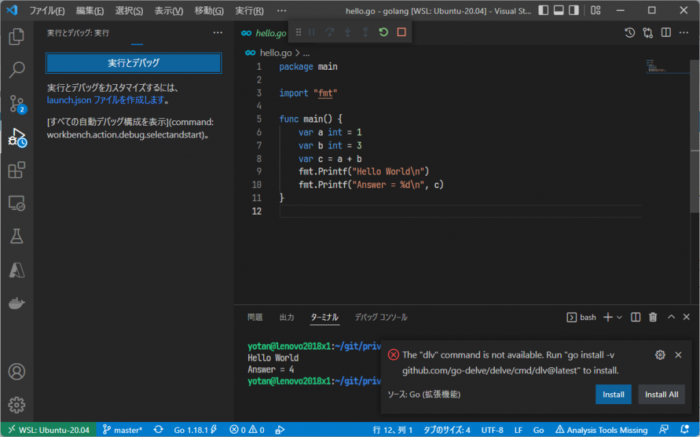Open changes compare icon in editor toolbar
This screenshot has height=437, width=700.
pyautogui.click(x=648, y=33)
